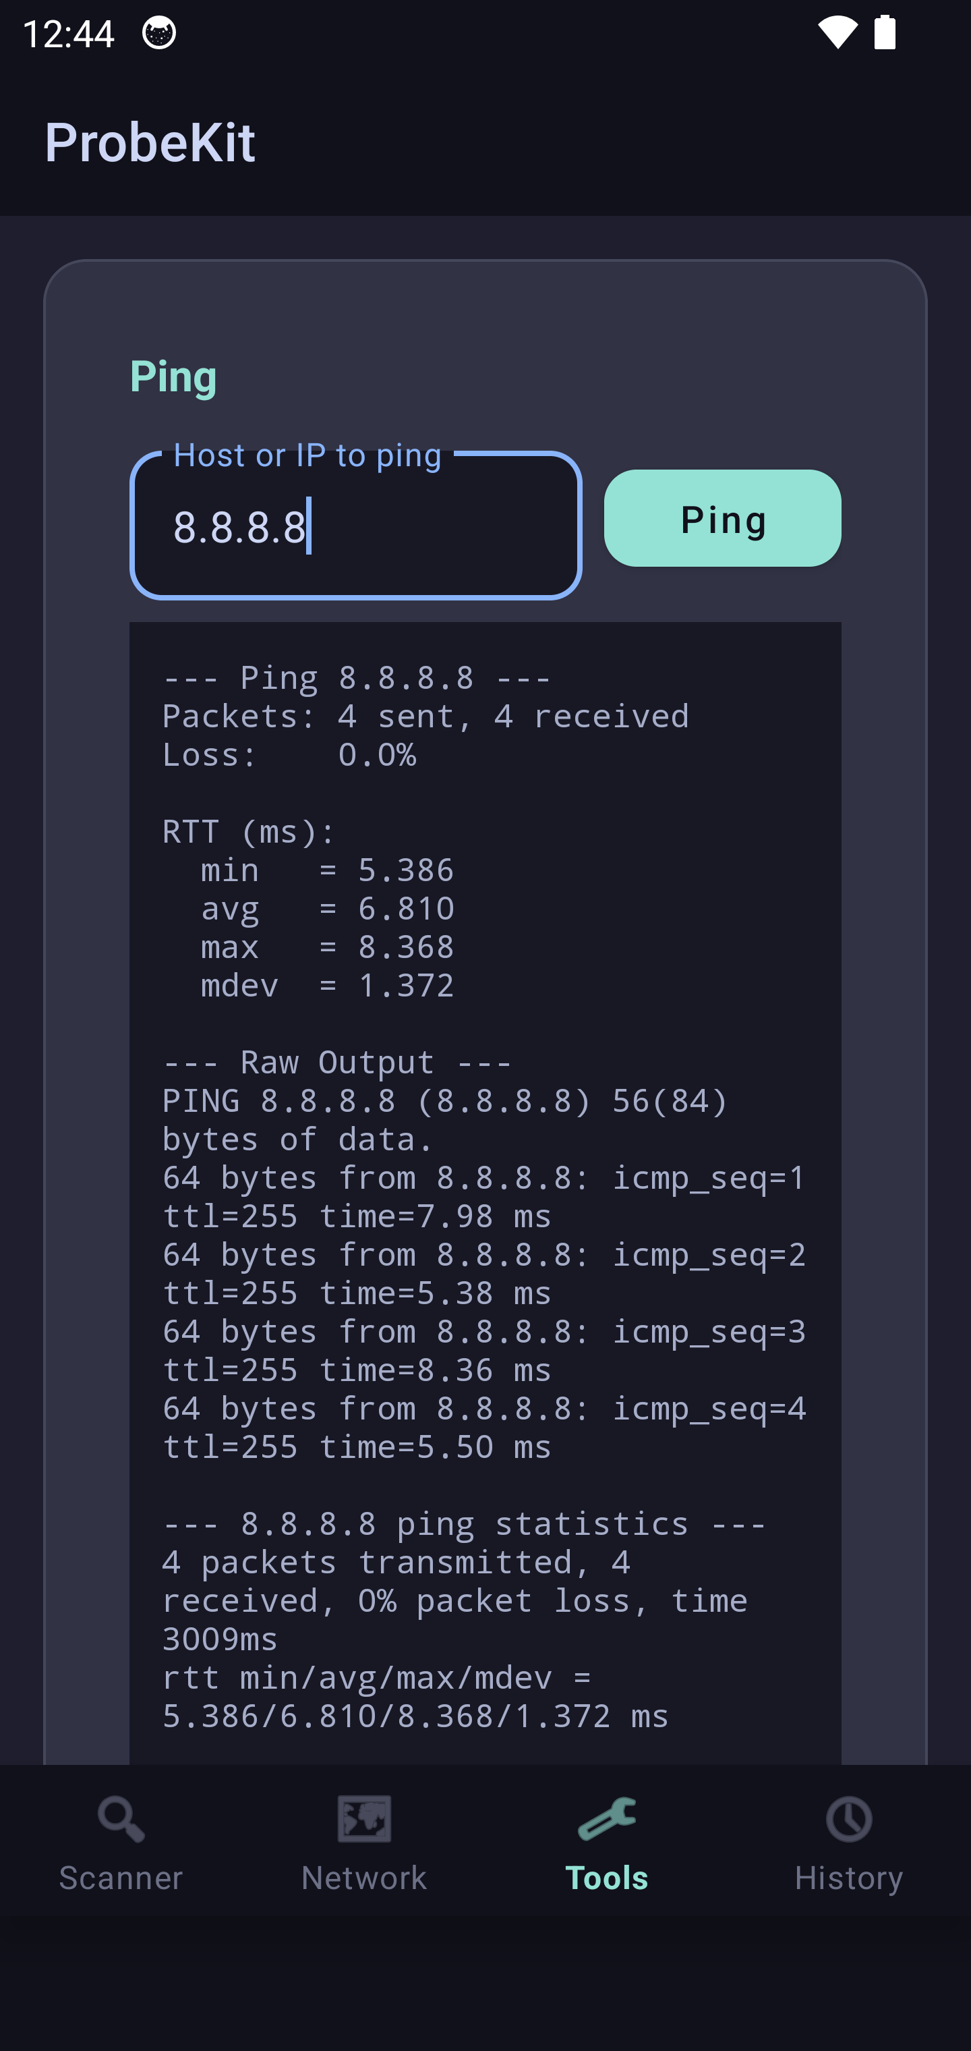
Task: Tap the '--- Raw Output ---' line
Action: [x=337, y=1063]
